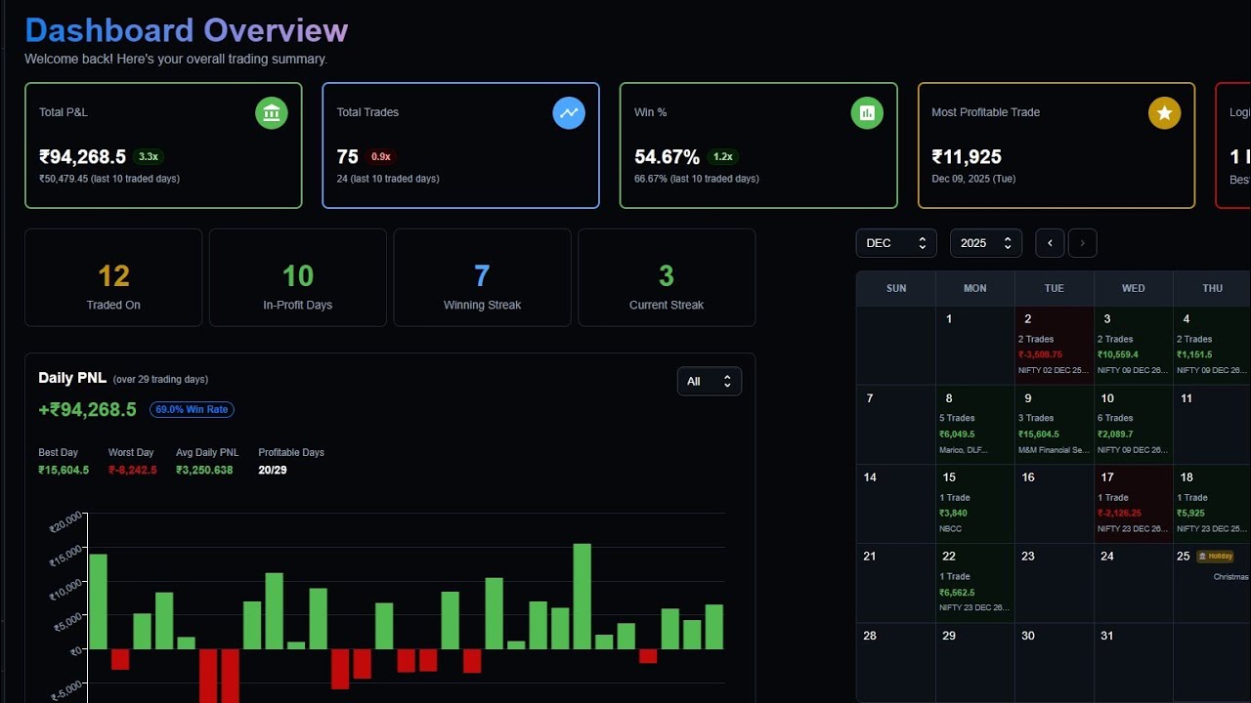
Task: Open December 2 calendar cell with ₹-3,508.75
Action: pos(1054,346)
